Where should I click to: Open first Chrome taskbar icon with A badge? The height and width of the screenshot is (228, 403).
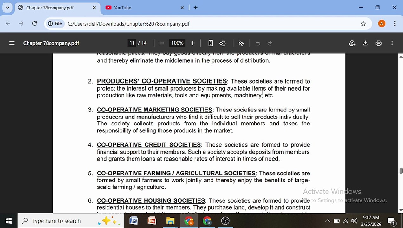click(189, 221)
